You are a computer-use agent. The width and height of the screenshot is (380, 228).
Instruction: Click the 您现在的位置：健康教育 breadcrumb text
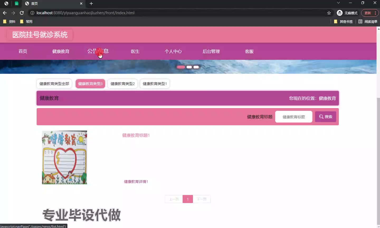click(312, 98)
